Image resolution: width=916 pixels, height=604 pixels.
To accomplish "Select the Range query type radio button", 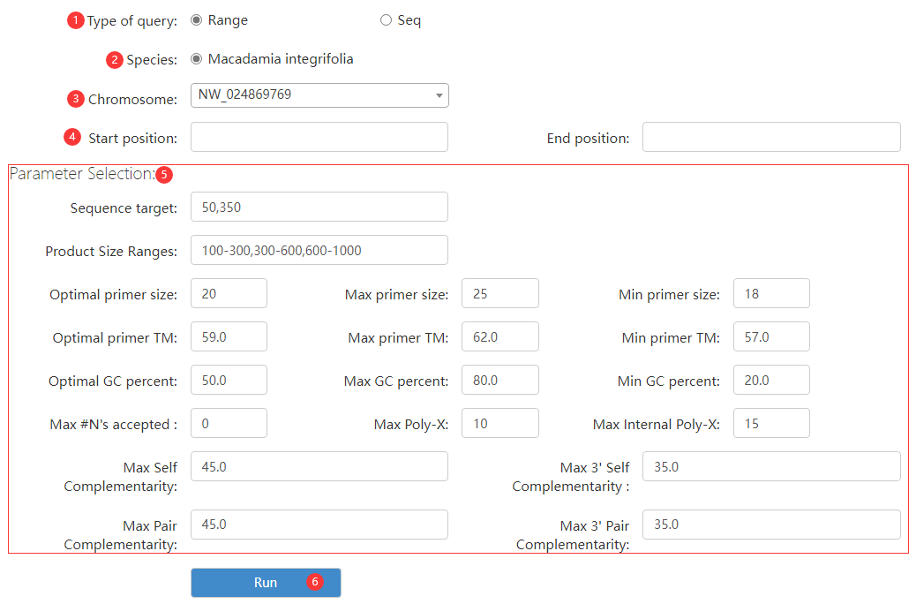I will 196,20.
